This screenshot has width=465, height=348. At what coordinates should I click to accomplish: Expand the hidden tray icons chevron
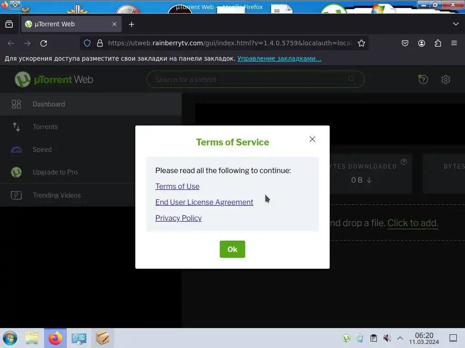400,338
